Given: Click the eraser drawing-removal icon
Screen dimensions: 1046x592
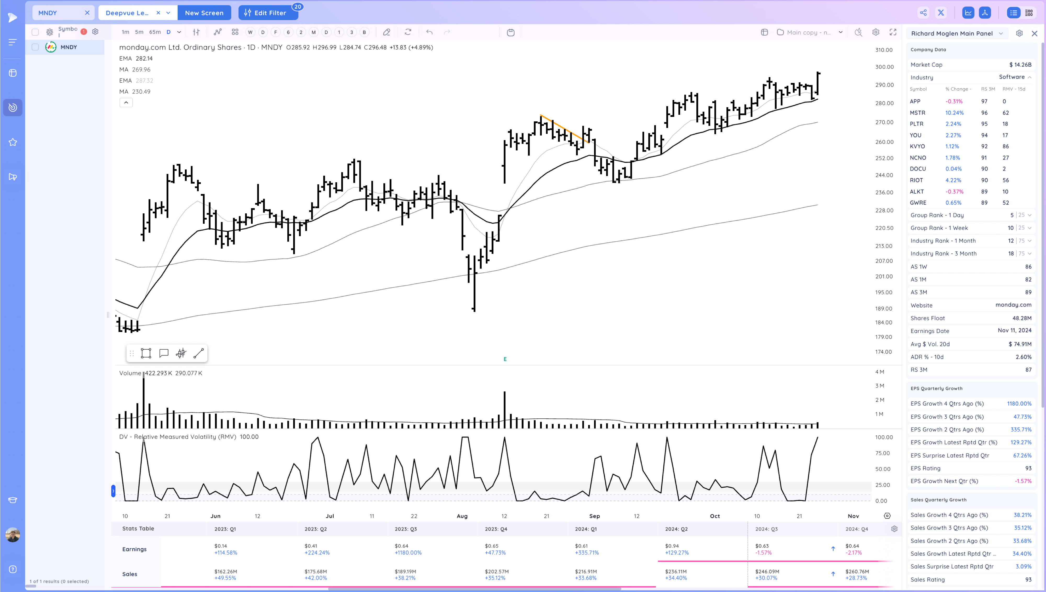Looking at the screenshot, I should click(386, 32).
